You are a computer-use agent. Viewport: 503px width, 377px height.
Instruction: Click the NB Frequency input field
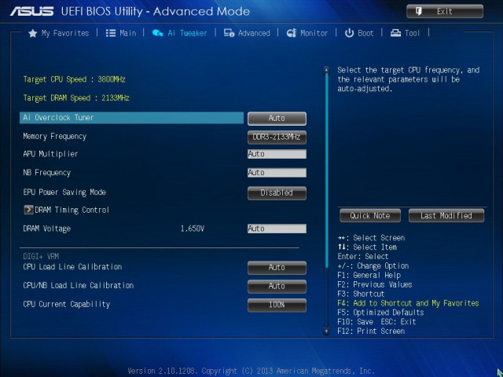[x=277, y=173]
